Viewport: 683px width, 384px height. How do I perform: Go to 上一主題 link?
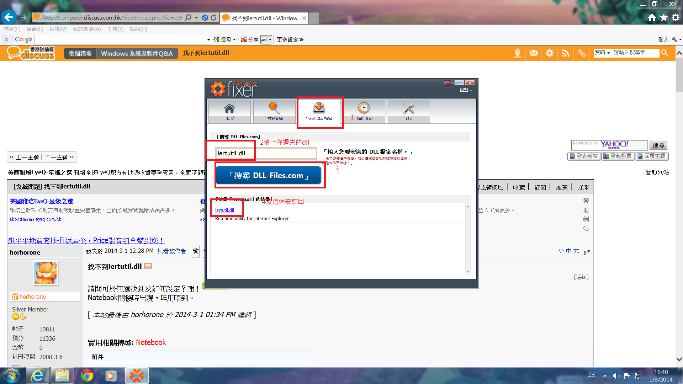click(27, 157)
